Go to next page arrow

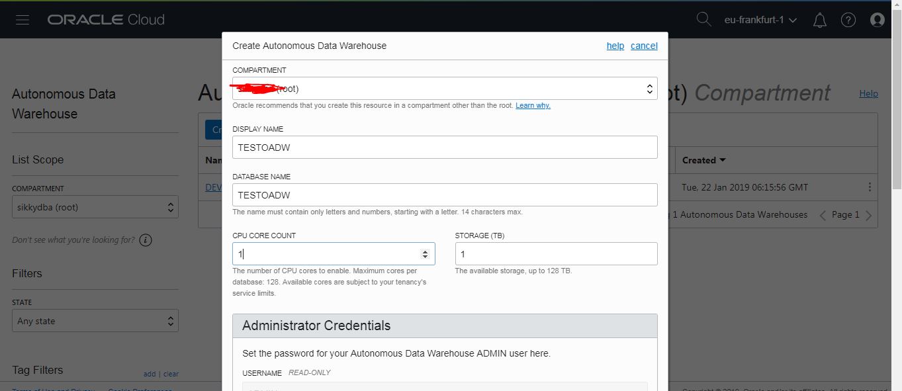(868, 215)
